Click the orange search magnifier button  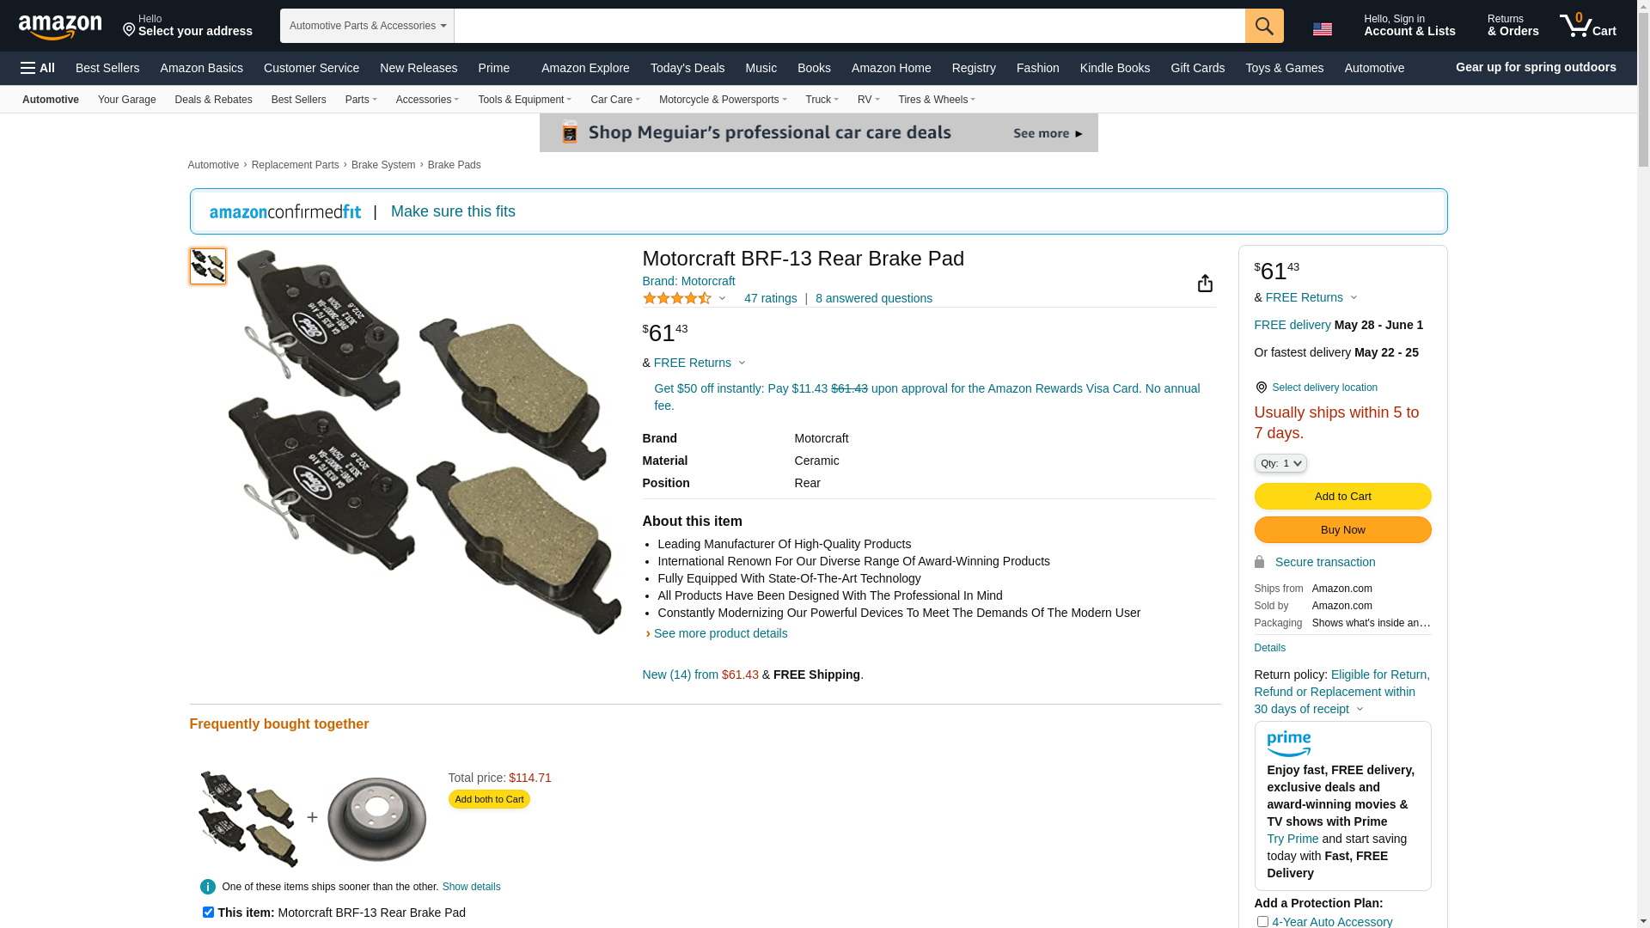pos(1264,26)
